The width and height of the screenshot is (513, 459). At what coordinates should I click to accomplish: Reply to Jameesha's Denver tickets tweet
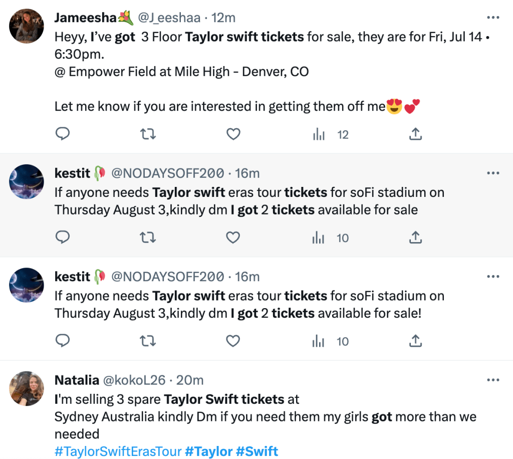pyautogui.click(x=62, y=134)
